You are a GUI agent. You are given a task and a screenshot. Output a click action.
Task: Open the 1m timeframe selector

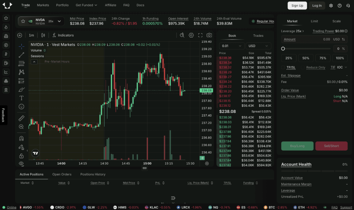click(31, 35)
